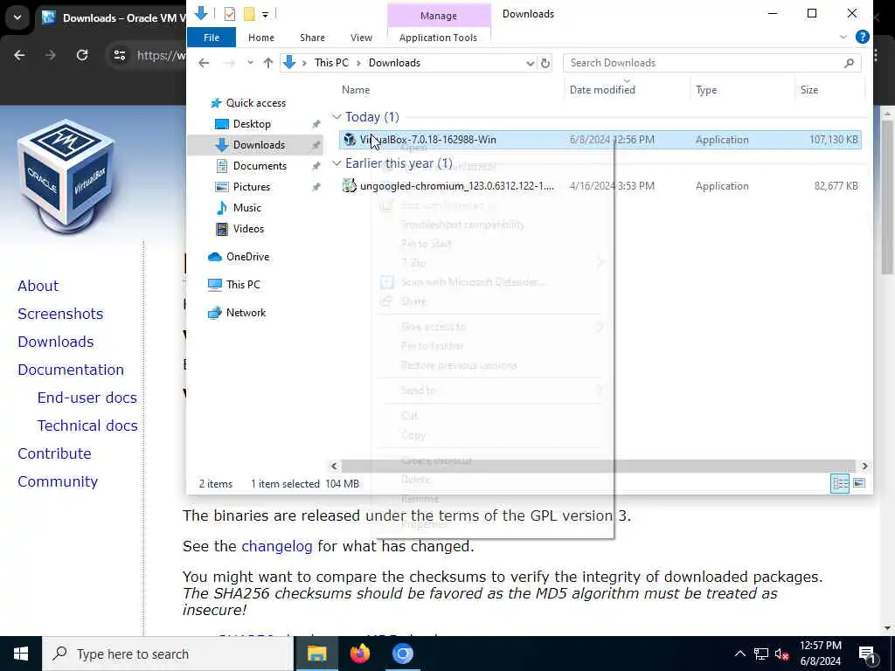Open Pictures in the navigation pane
This screenshot has height=671, width=895.
[251, 187]
